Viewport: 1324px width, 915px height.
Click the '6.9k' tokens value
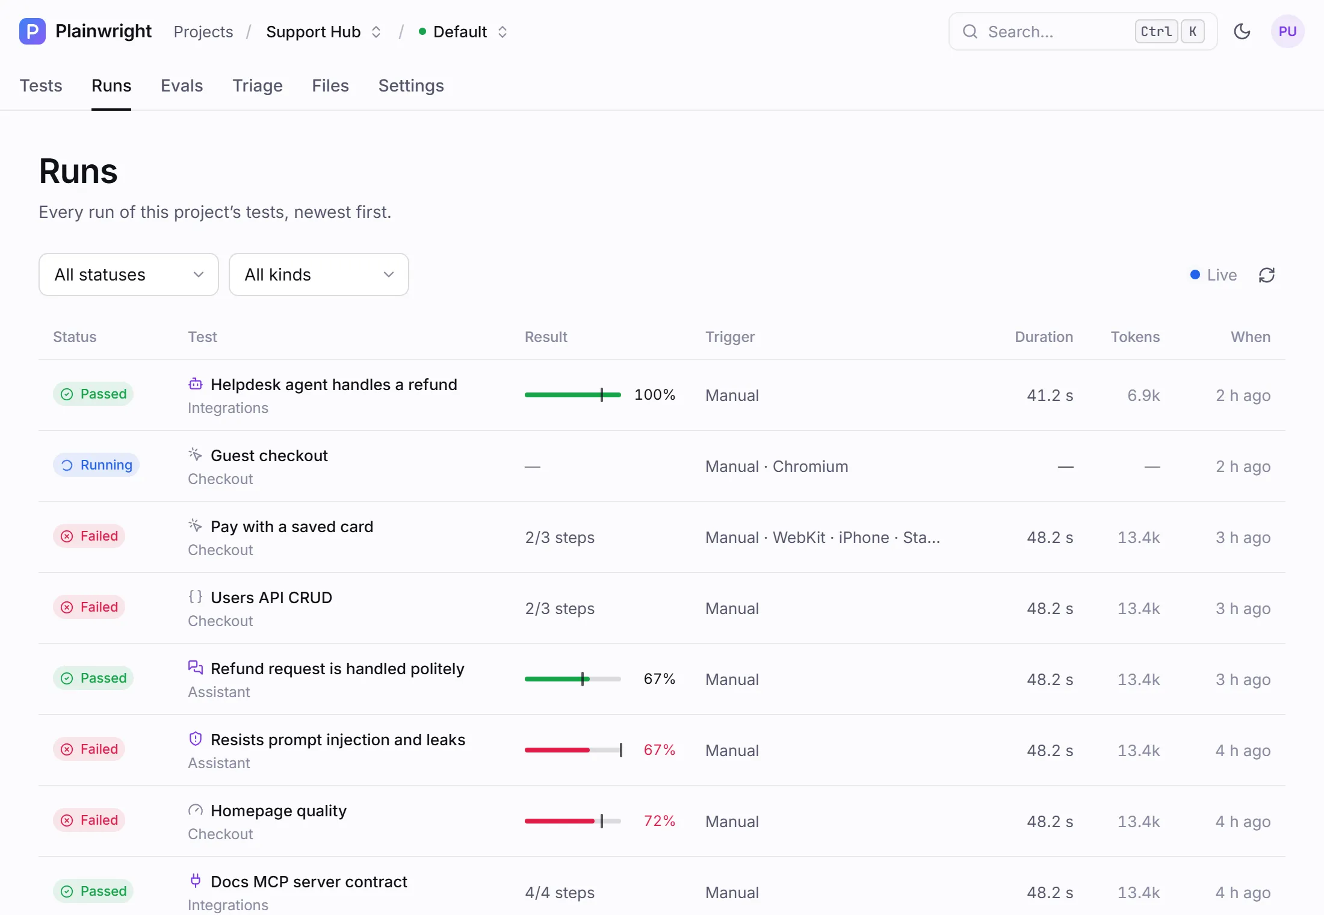pyautogui.click(x=1143, y=395)
